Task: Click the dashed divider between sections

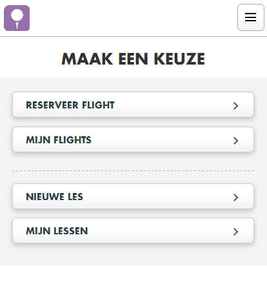Action: point(133,170)
